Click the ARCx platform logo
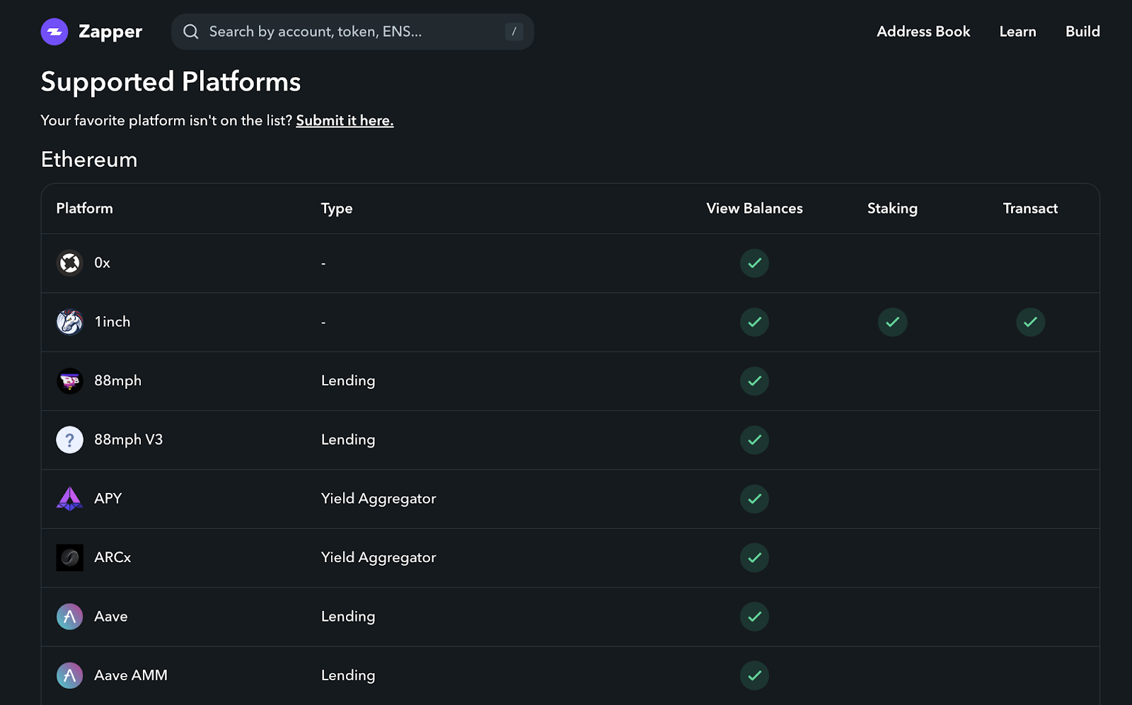The image size is (1132, 705). 69,558
